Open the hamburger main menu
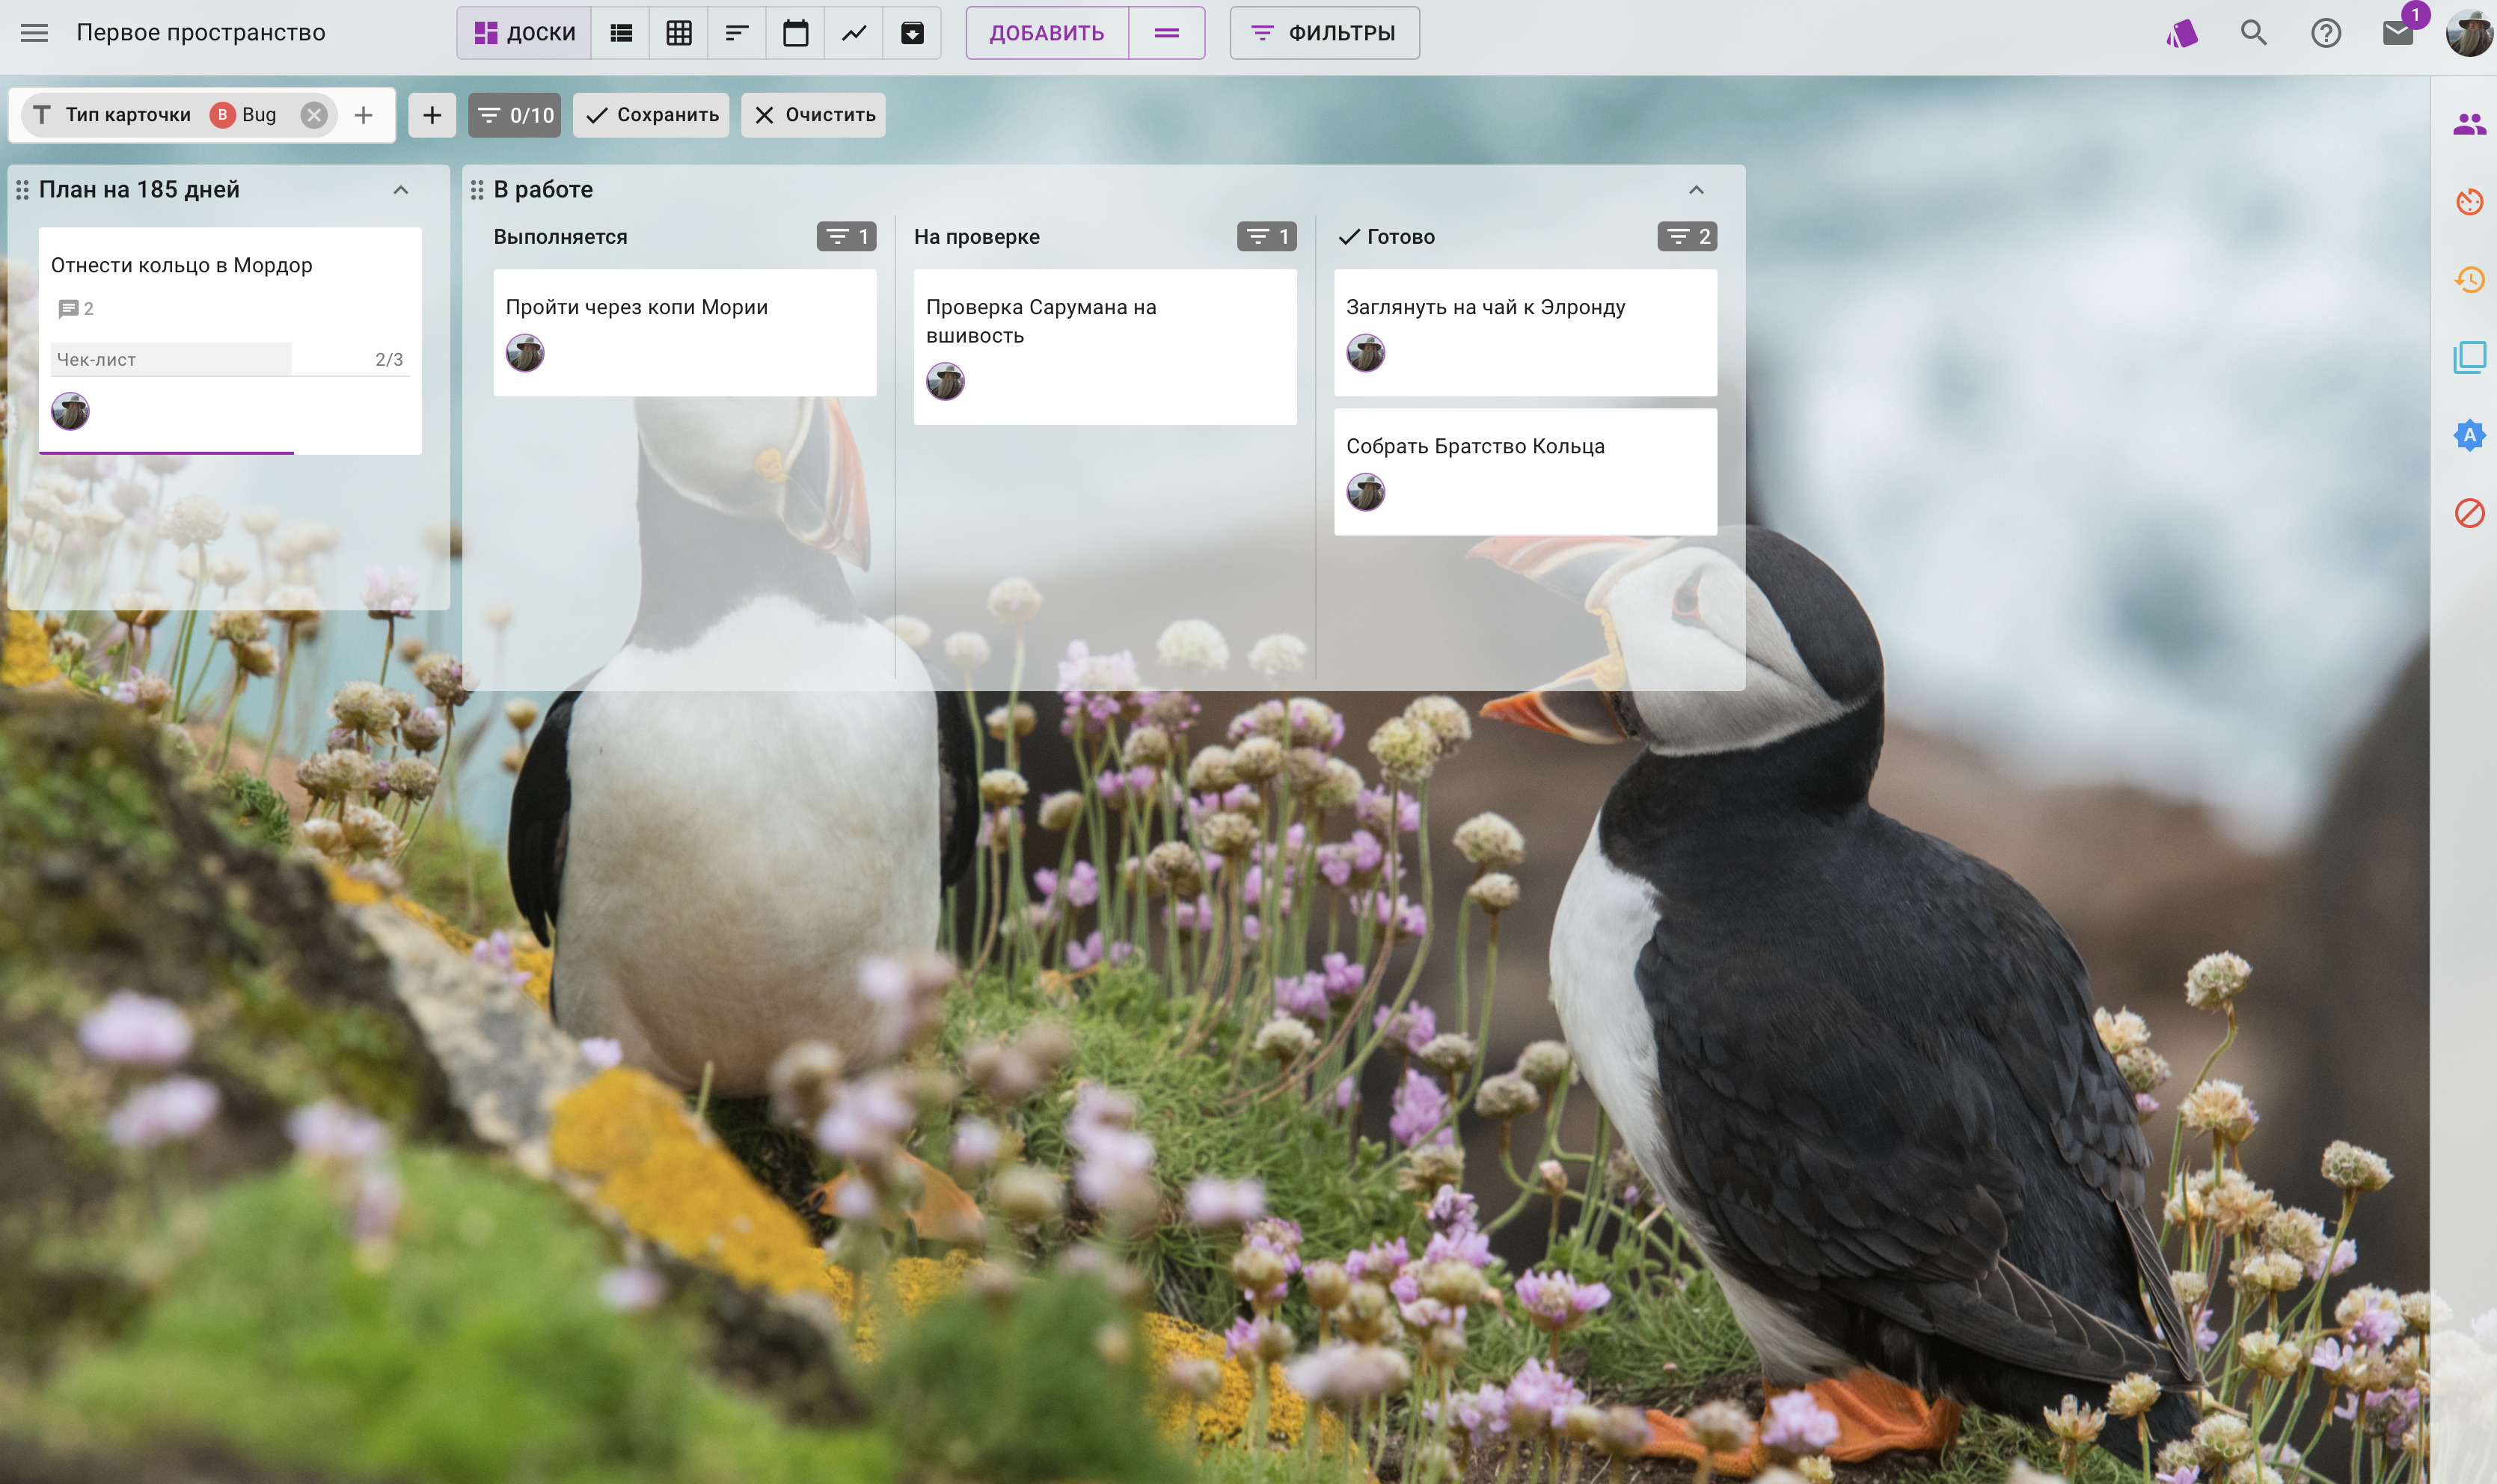Viewport: 2497px width, 1484px height. [34, 33]
